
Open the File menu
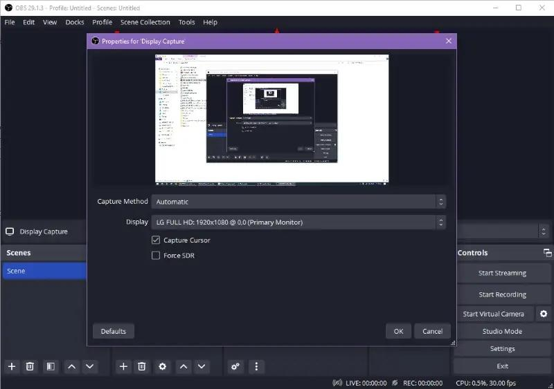click(x=10, y=22)
